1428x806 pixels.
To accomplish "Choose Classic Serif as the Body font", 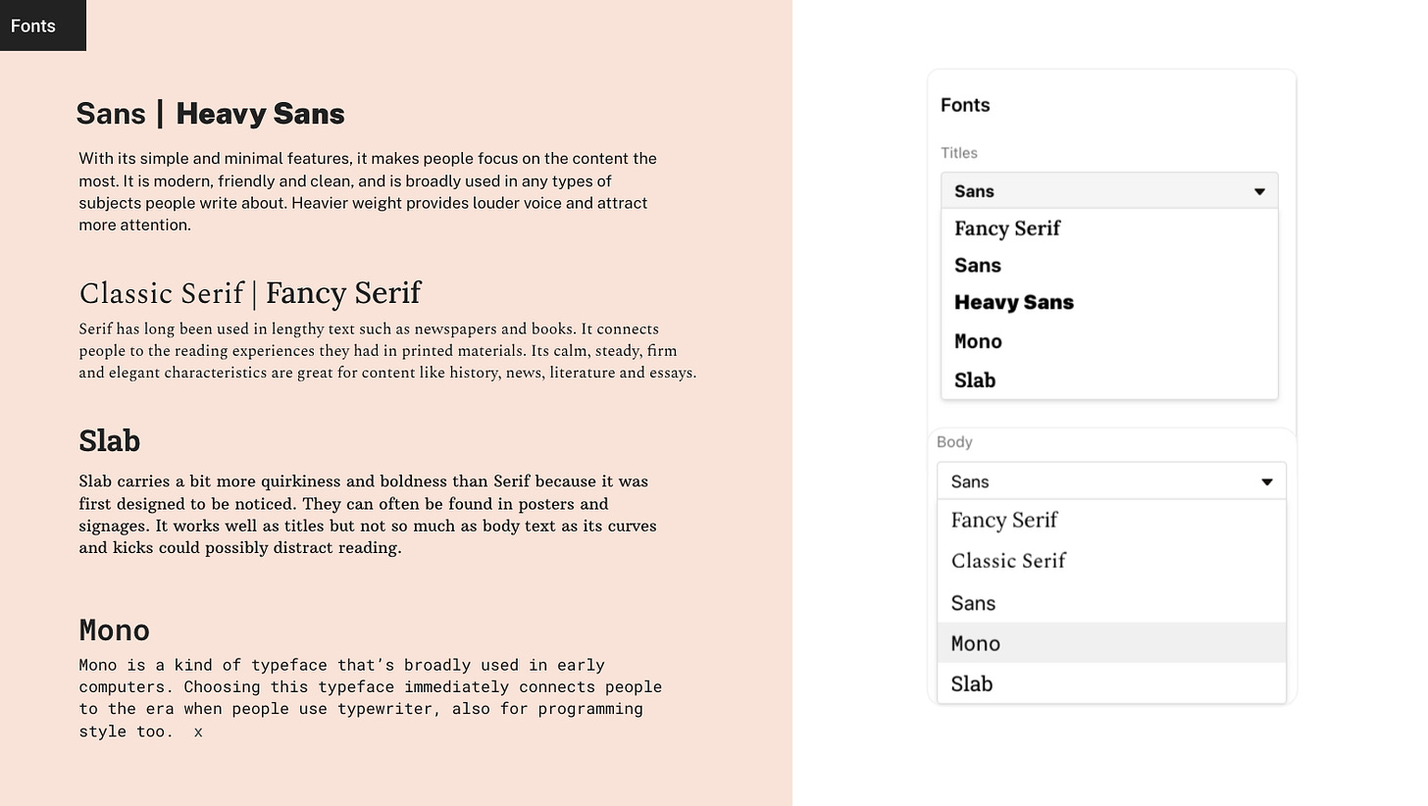I will (1008, 561).
